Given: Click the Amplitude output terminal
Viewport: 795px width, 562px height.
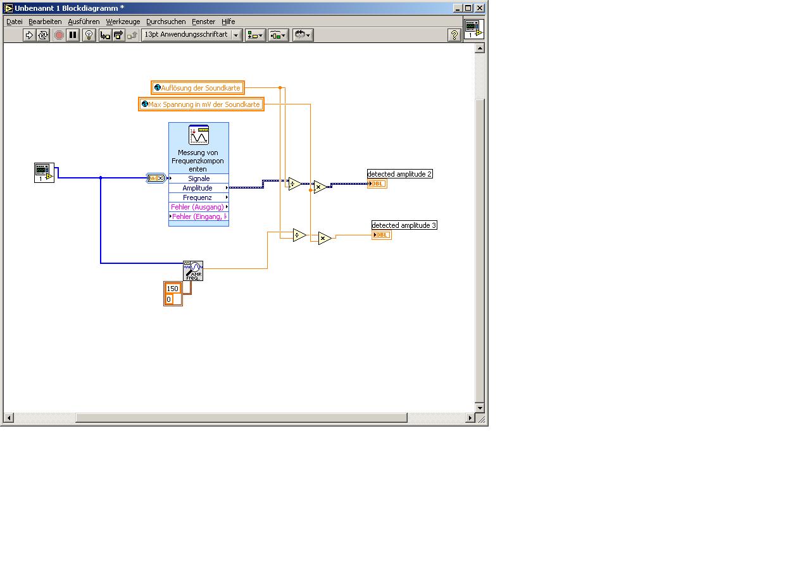Looking at the screenshot, I should pyautogui.click(x=199, y=188).
